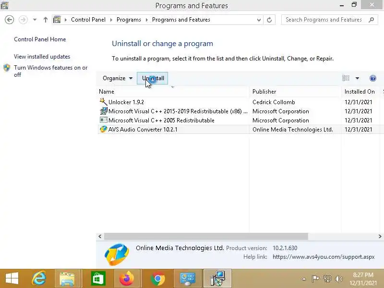Click the large AVS icon in details pane
The image size is (384, 288).
[x=117, y=254]
